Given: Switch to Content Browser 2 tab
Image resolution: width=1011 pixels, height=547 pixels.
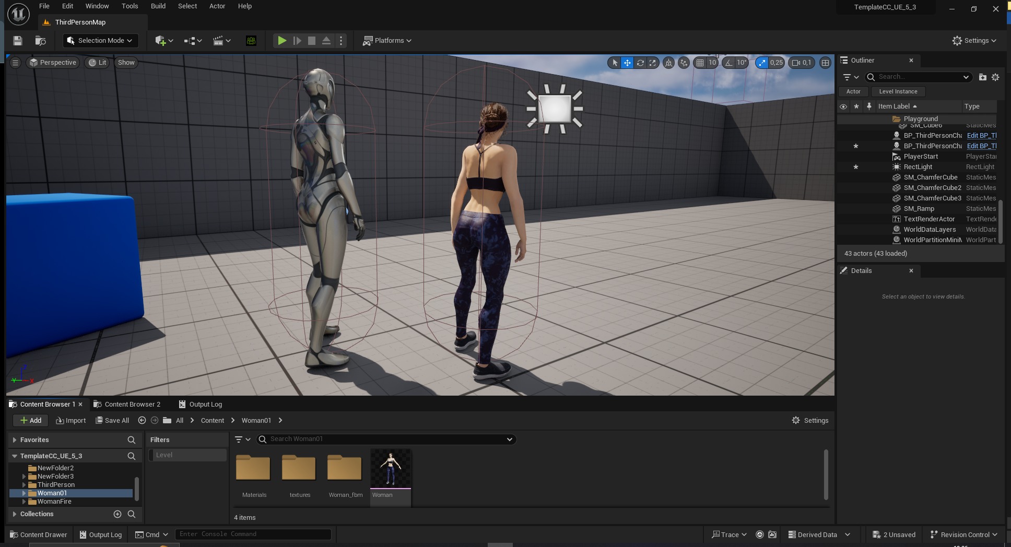Looking at the screenshot, I should pyautogui.click(x=127, y=405).
